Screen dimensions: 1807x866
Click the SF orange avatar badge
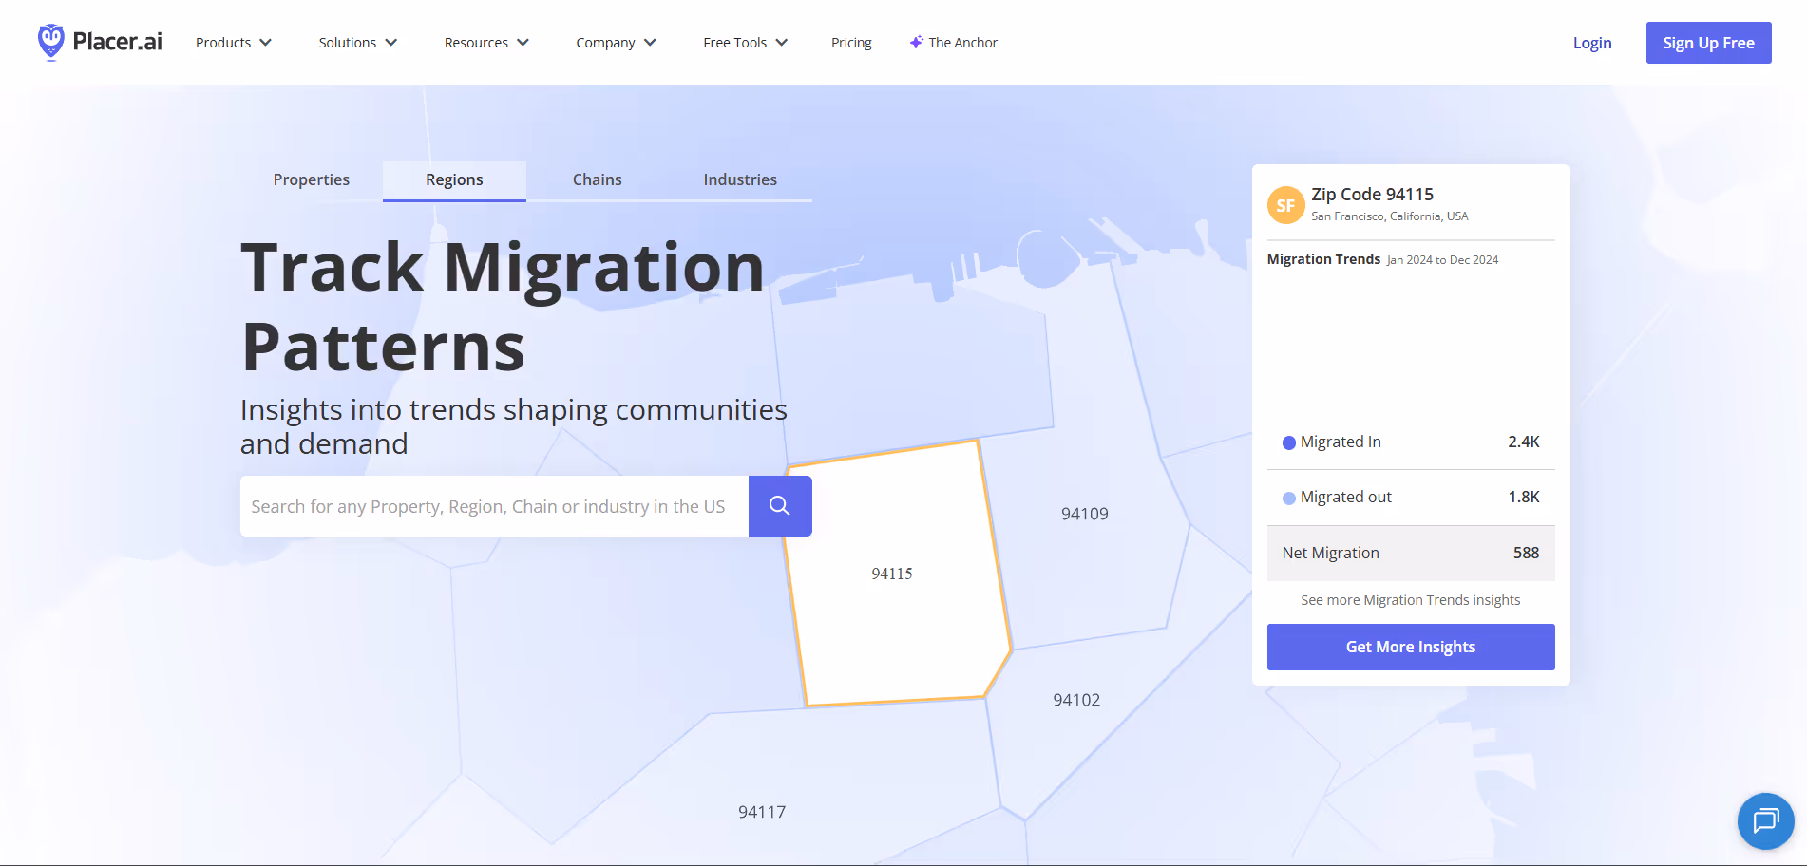pyautogui.click(x=1285, y=205)
